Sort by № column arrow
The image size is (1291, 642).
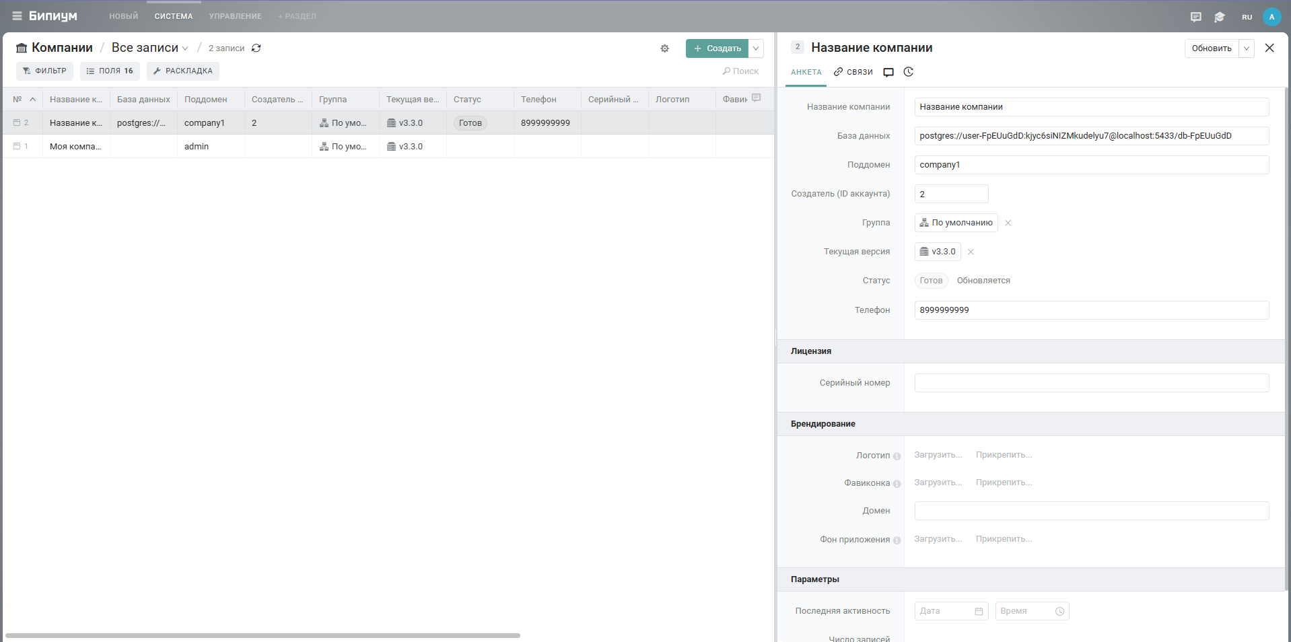click(x=32, y=99)
